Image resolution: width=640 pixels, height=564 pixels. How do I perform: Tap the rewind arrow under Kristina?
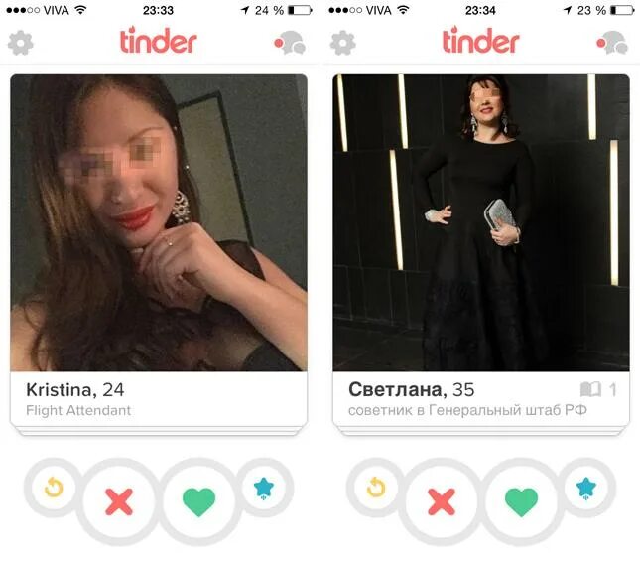coord(54,488)
